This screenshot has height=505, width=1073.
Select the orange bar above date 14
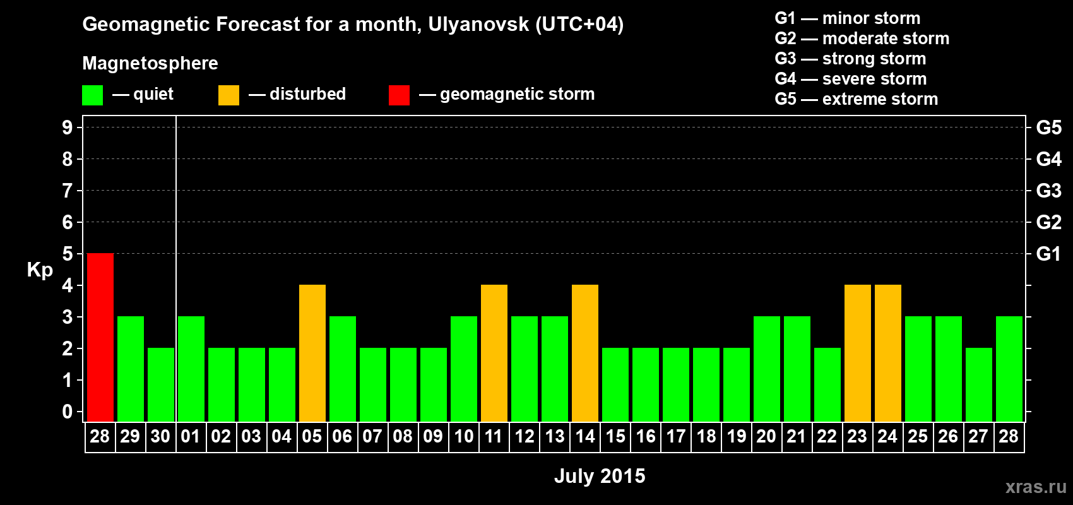click(585, 353)
